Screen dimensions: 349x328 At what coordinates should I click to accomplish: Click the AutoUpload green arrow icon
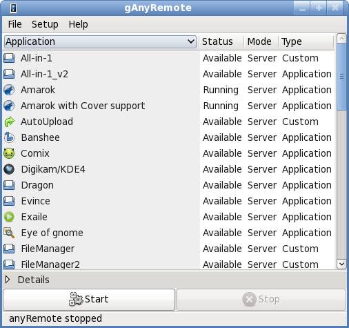click(x=9, y=122)
